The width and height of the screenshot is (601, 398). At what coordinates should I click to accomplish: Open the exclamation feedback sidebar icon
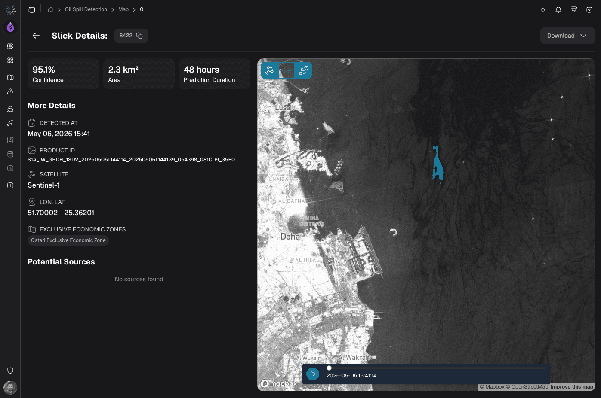click(10, 185)
